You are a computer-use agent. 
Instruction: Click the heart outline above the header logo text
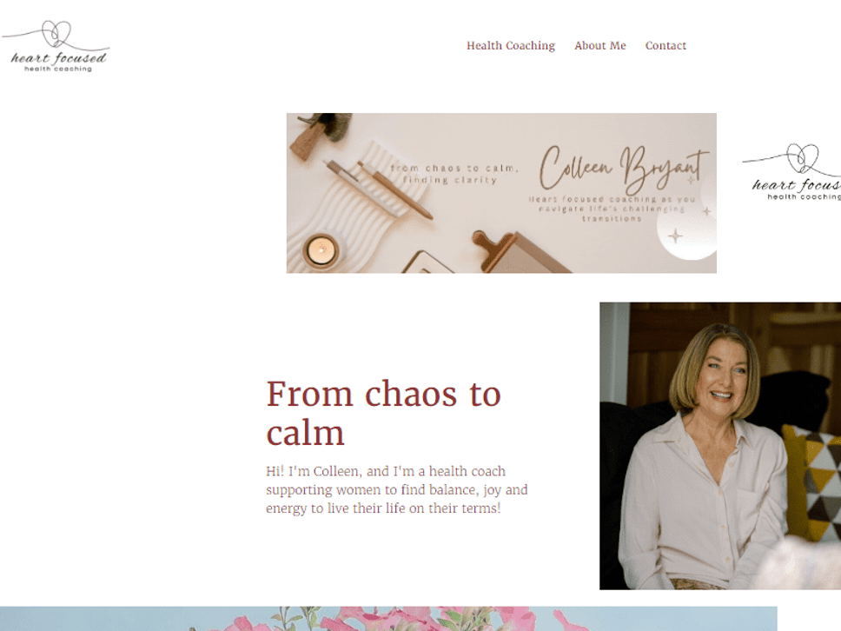tap(56, 33)
